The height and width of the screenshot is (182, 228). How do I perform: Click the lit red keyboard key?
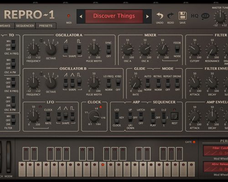click(103, 169)
